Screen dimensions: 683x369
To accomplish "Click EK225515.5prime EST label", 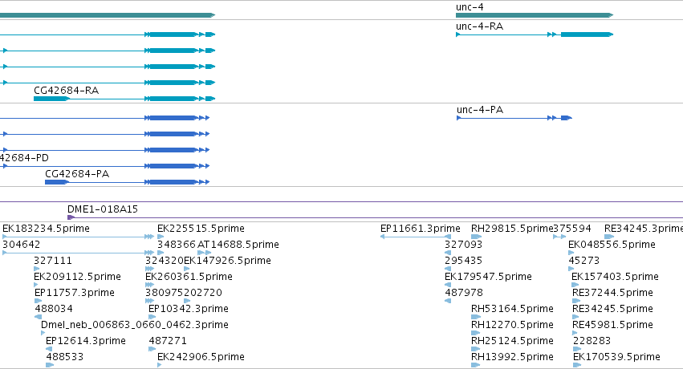I will coord(201,229).
